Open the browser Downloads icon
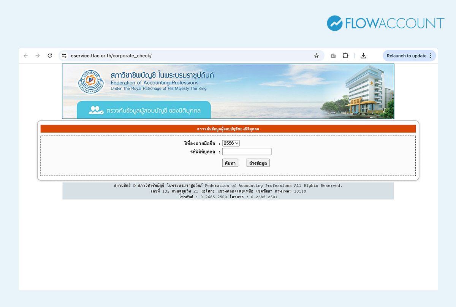The width and height of the screenshot is (456, 307). tap(363, 56)
